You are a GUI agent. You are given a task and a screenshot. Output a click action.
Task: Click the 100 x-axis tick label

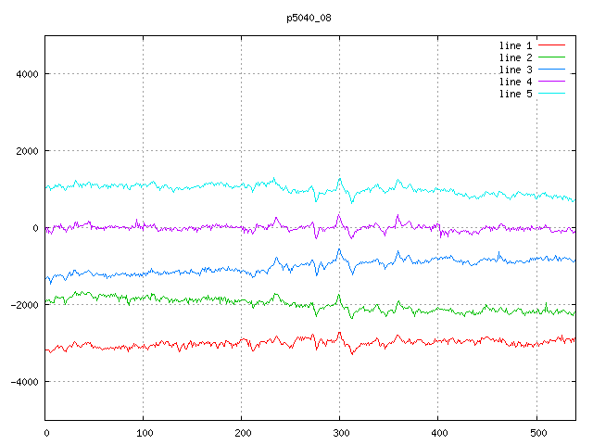pos(144,431)
